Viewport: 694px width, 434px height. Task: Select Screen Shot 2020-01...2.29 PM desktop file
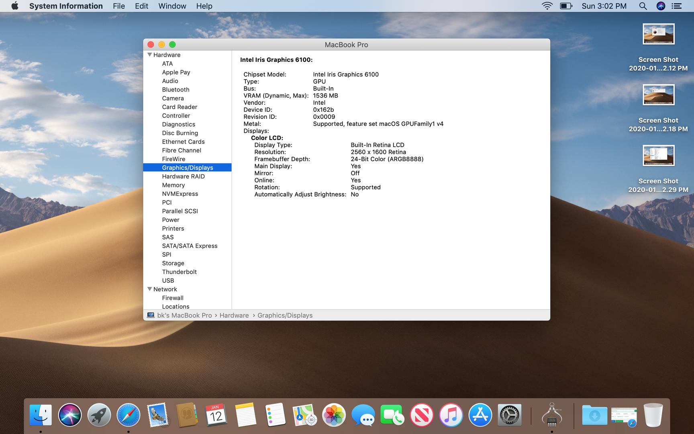point(658,169)
